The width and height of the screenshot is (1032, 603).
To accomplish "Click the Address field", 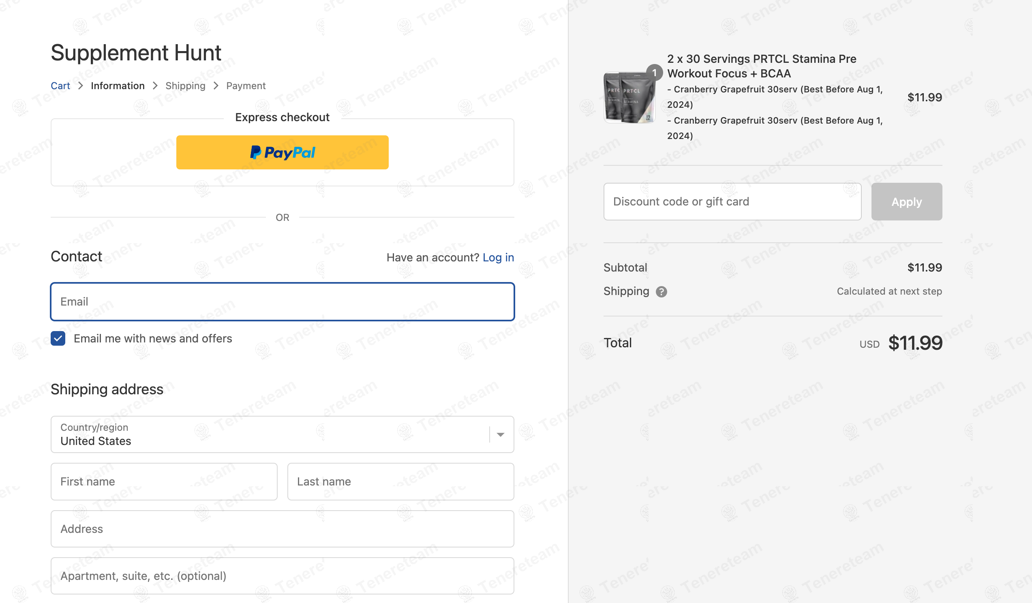I will pyautogui.click(x=282, y=529).
